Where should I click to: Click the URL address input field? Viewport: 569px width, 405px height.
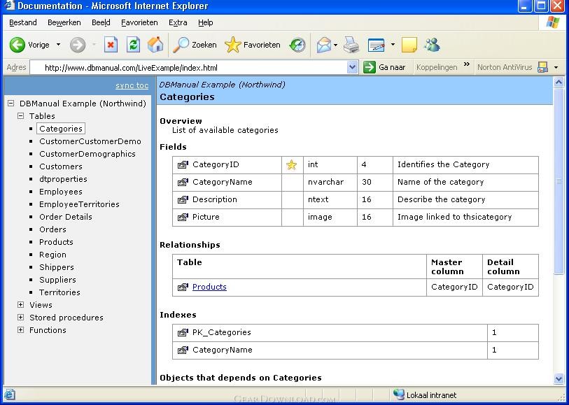tap(189, 67)
